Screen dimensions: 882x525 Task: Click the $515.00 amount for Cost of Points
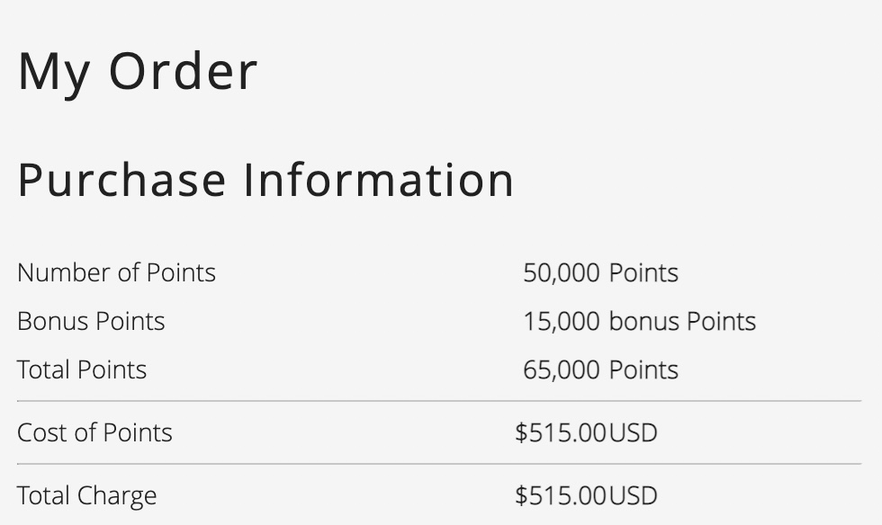(561, 432)
